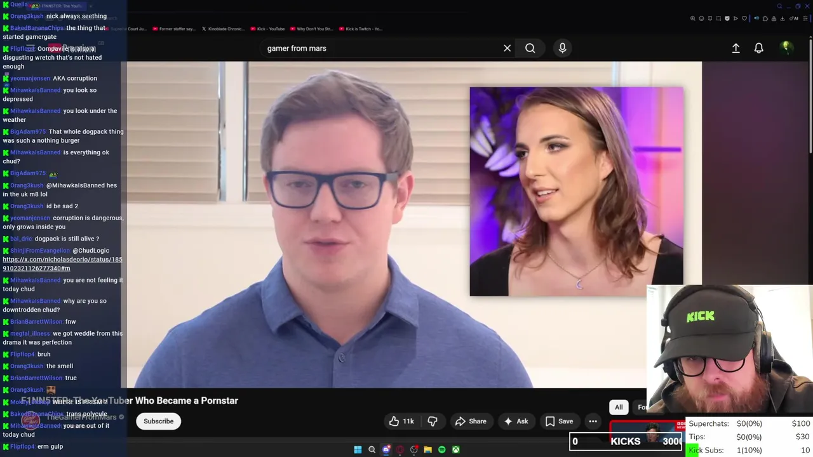The height and width of the screenshot is (457, 813).
Task: Click username BigAdam975 on 'dogpack thing' message
Action: tap(28, 131)
